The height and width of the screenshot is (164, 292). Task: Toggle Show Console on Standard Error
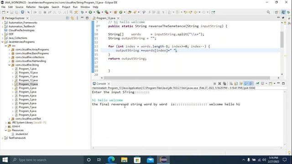(251, 84)
